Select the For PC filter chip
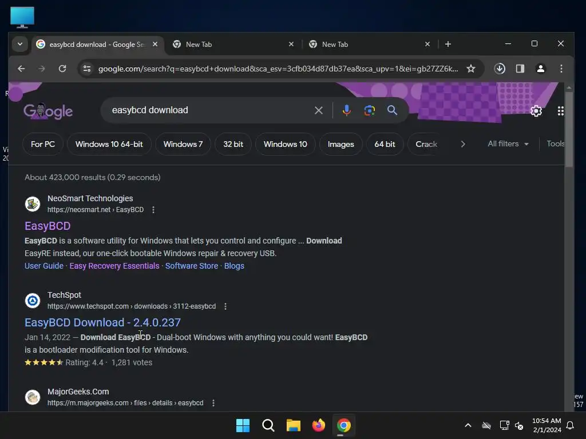Viewport: 586px width, 439px height. pyautogui.click(x=43, y=144)
